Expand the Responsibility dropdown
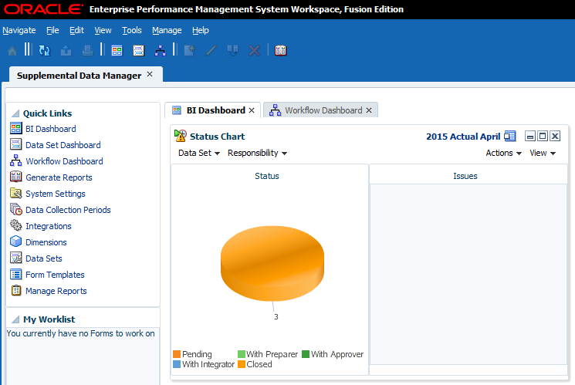Image resolution: width=575 pixels, height=385 pixels. coord(257,153)
